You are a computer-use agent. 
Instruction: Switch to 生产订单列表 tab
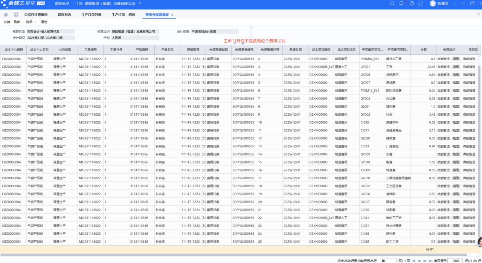tap(91, 15)
